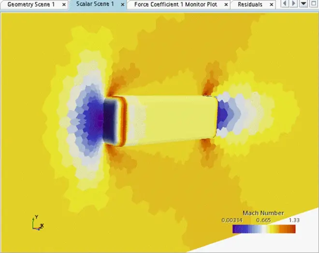Click the Mach Number legend title
The height and width of the screenshot is (253, 319).
tap(263, 213)
